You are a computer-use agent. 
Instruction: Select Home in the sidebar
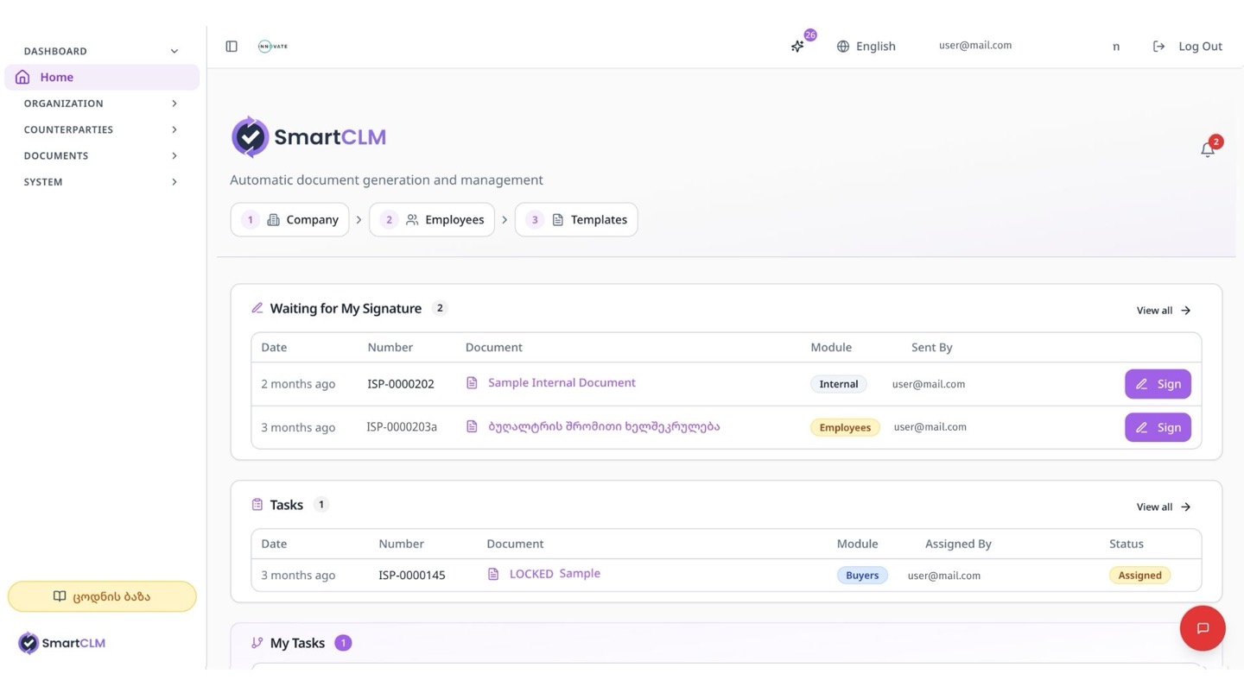[x=102, y=77]
